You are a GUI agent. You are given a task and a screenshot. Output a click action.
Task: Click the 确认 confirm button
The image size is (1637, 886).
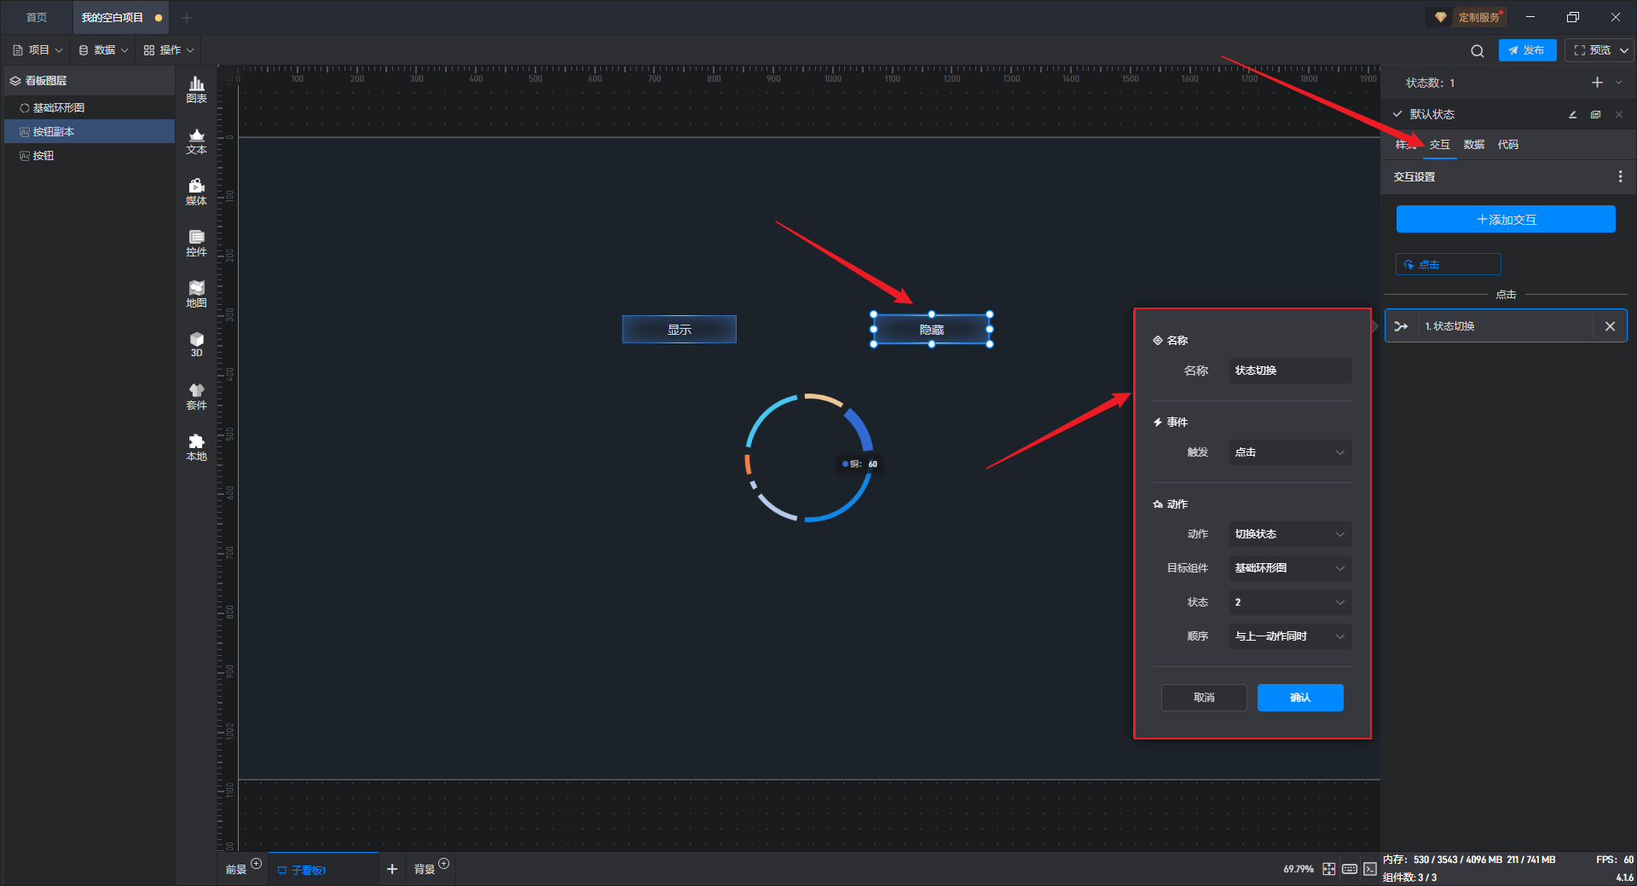click(1299, 698)
